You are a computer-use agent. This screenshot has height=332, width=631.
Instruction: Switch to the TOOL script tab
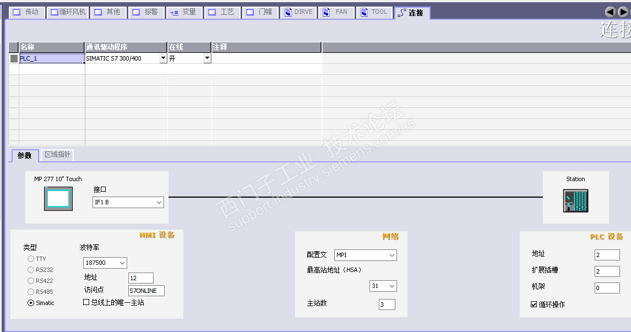click(x=374, y=13)
